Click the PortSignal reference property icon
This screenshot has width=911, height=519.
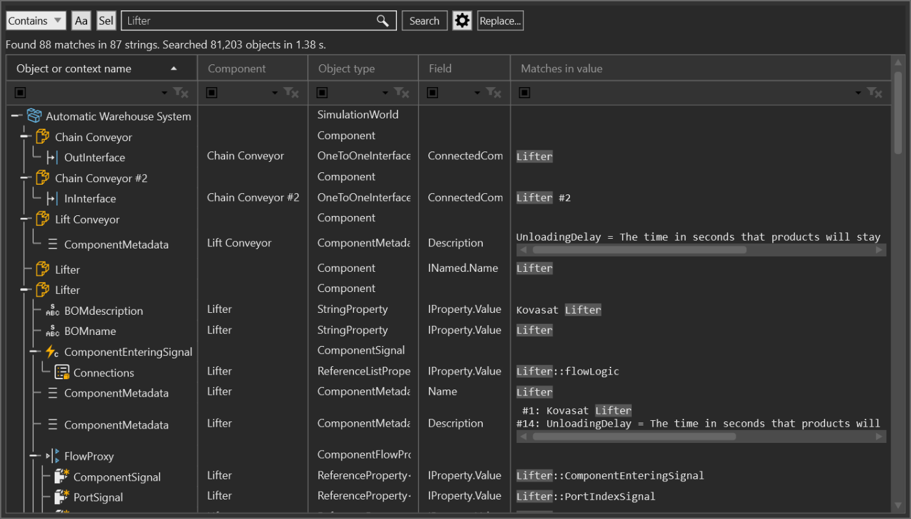pyautogui.click(x=62, y=497)
